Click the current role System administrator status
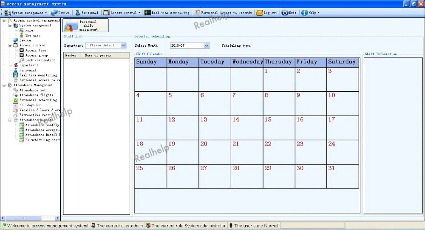 pyautogui.click(x=186, y=225)
